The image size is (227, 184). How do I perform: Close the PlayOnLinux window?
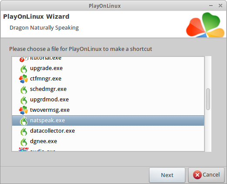(x=220, y=6)
